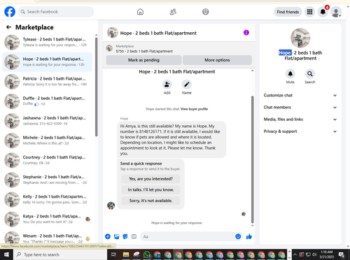Send a thumbs up like

[249, 236]
